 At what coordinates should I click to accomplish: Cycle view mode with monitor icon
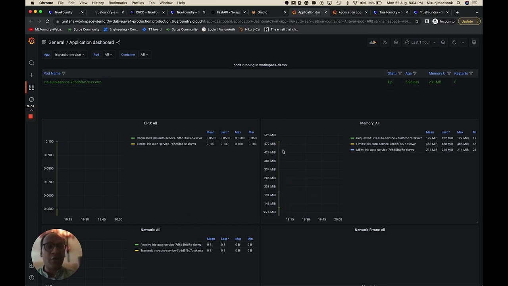[474, 43]
